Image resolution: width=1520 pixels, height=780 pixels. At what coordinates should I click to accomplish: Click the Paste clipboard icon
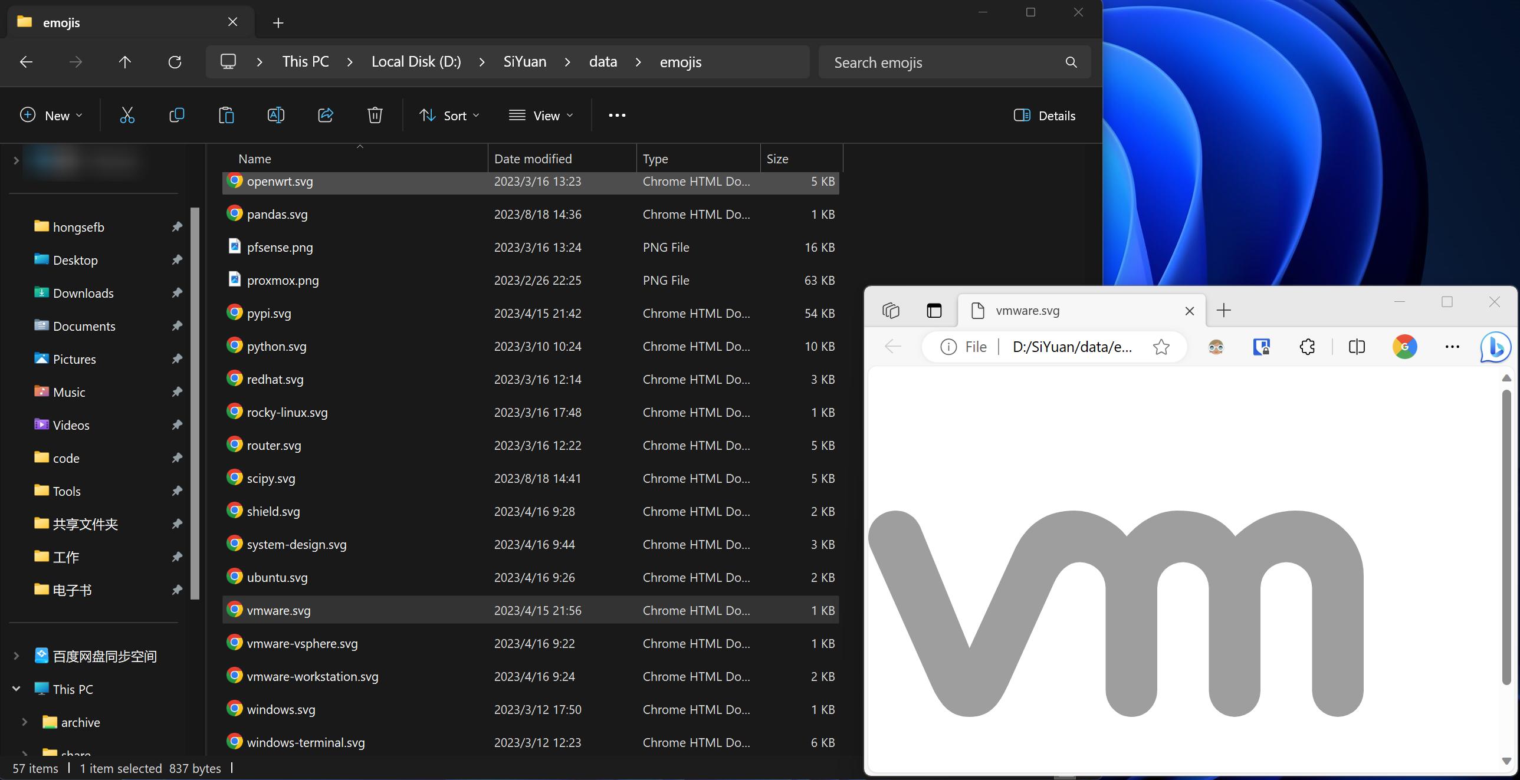click(x=226, y=116)
